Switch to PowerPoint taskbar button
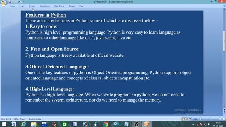The image size is (226, 127). tap(147, 124)
